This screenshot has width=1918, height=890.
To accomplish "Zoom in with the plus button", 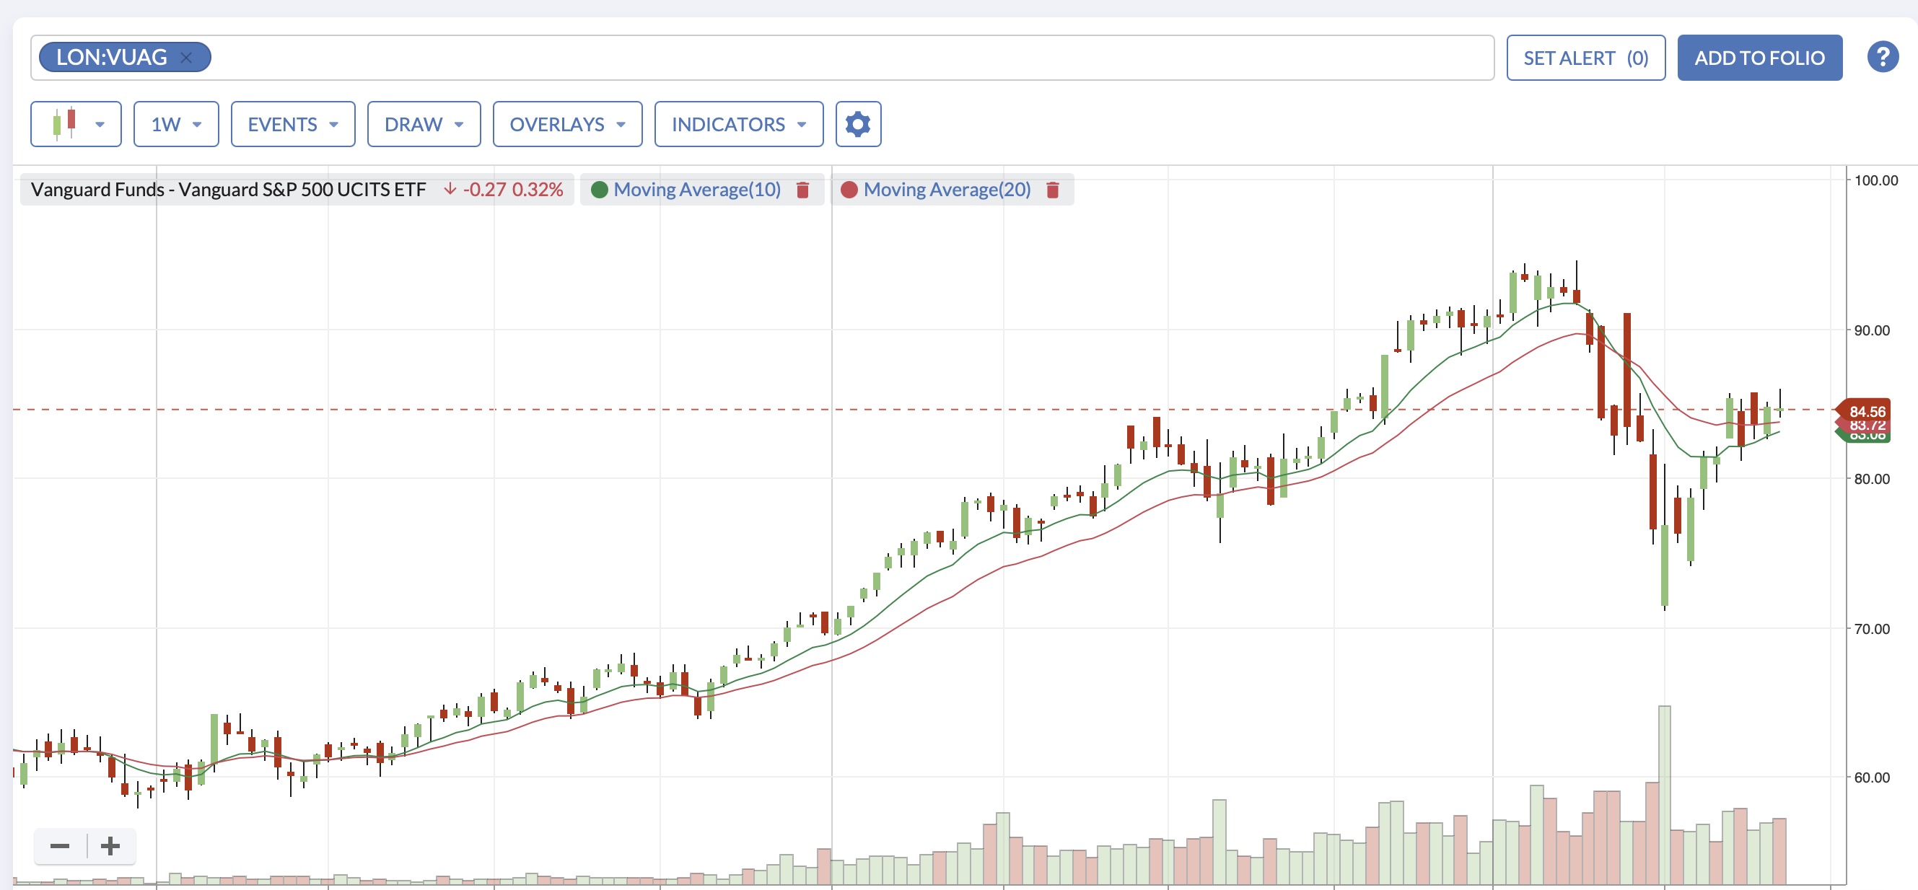I will click(110, 845).
